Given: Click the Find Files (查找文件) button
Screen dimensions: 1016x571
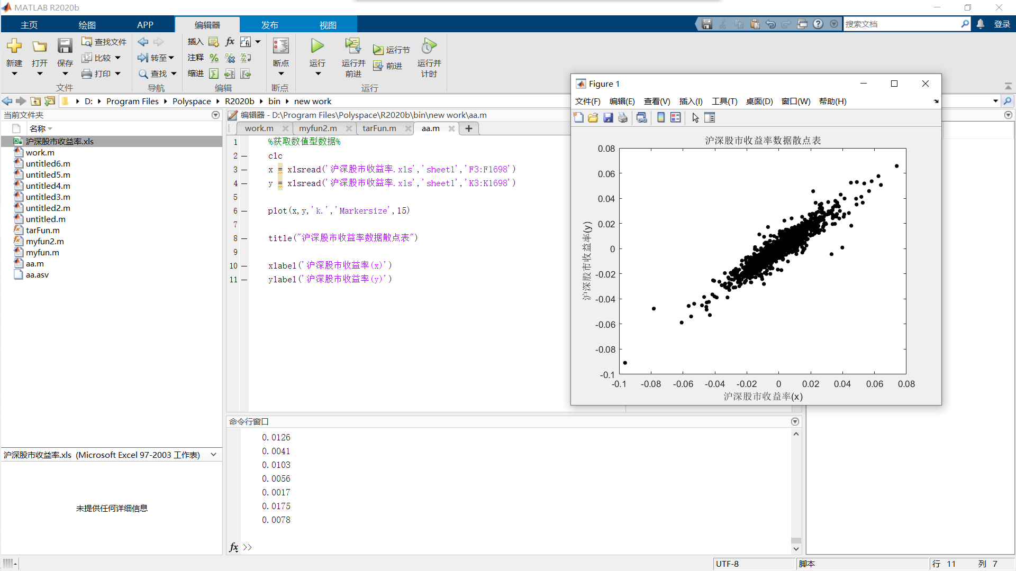Looking at the screenshot, I should tap(104, 42).
